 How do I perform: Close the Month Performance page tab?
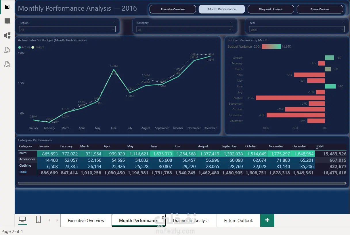tap(163, 217)
